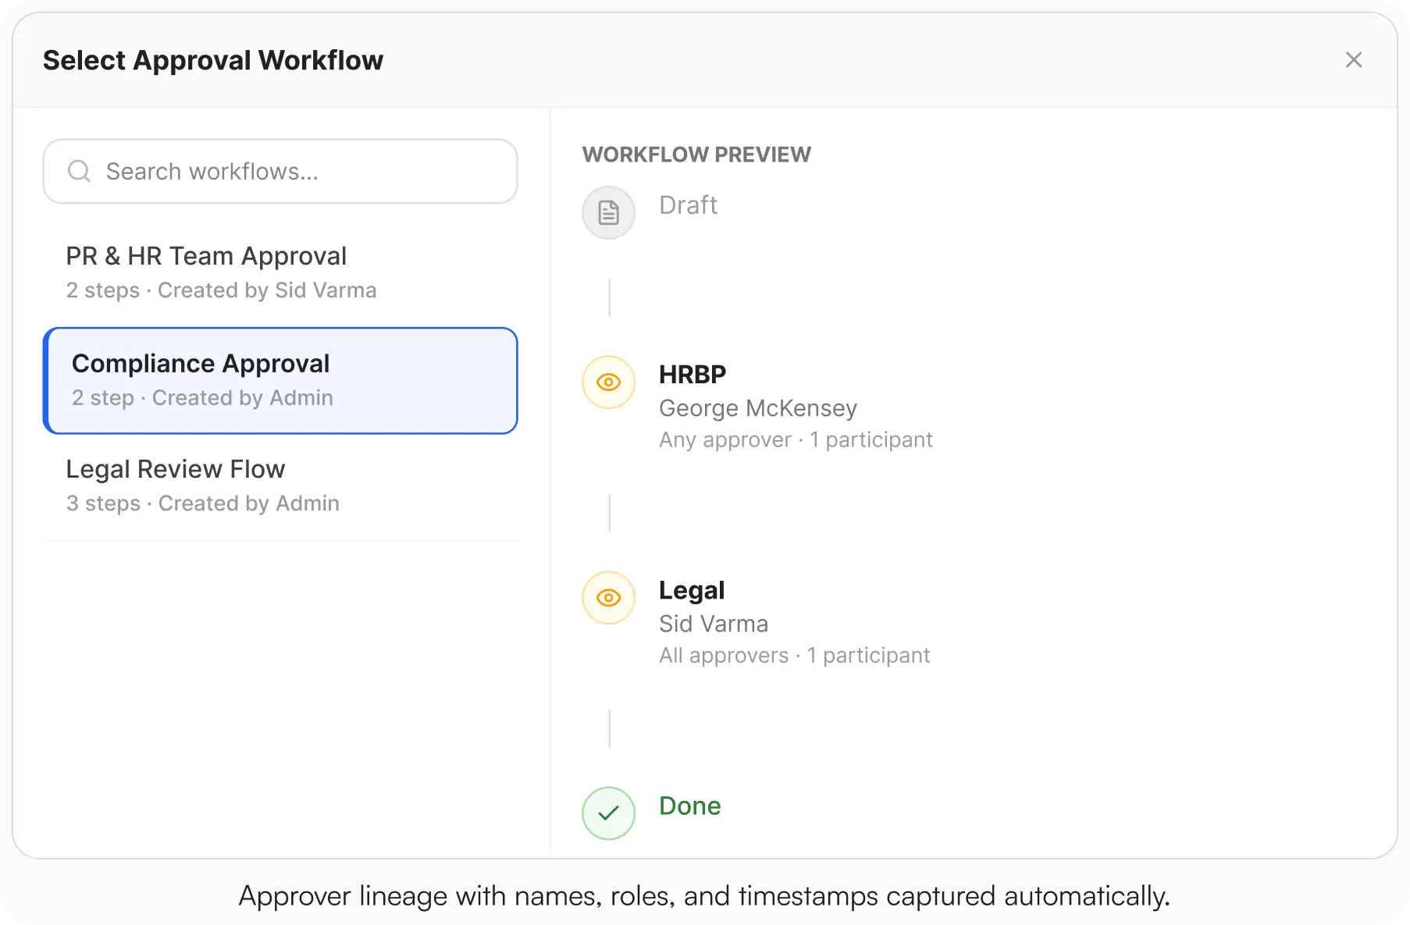Click the WORKFLOW PREVIEW heading
Screen dimensions: 1410x925
pos(696,155)
